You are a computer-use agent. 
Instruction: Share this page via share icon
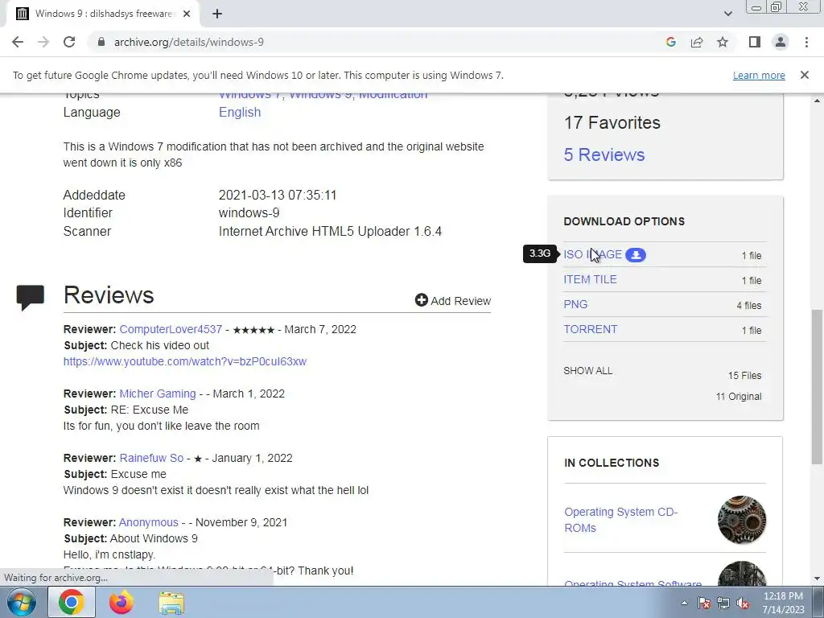697,42
